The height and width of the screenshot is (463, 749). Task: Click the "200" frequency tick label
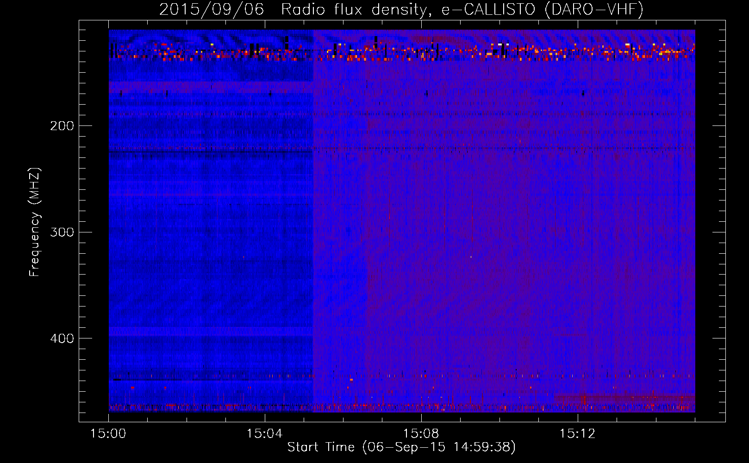coord(62,126)
